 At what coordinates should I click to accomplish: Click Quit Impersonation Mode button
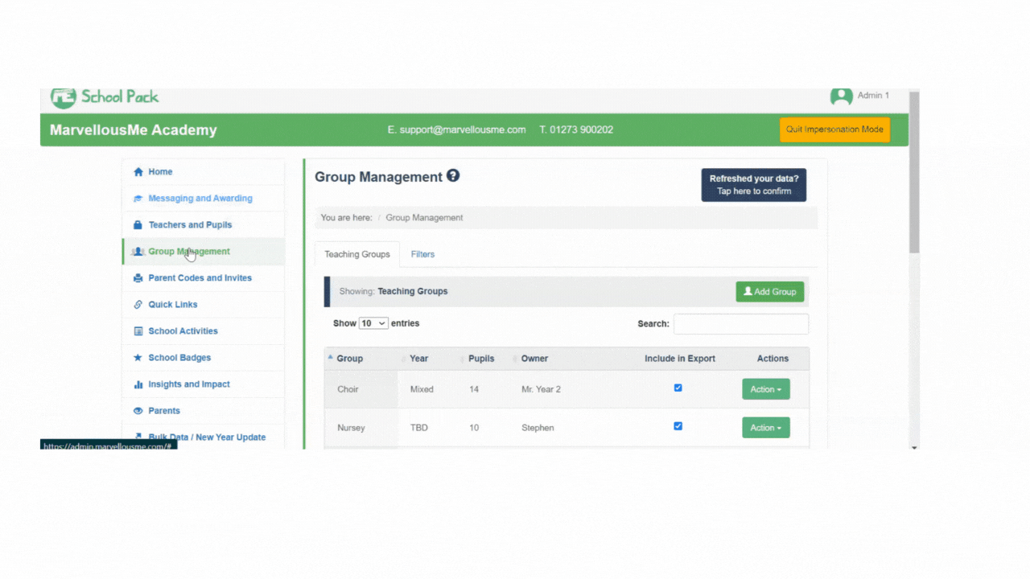point(834,129)
